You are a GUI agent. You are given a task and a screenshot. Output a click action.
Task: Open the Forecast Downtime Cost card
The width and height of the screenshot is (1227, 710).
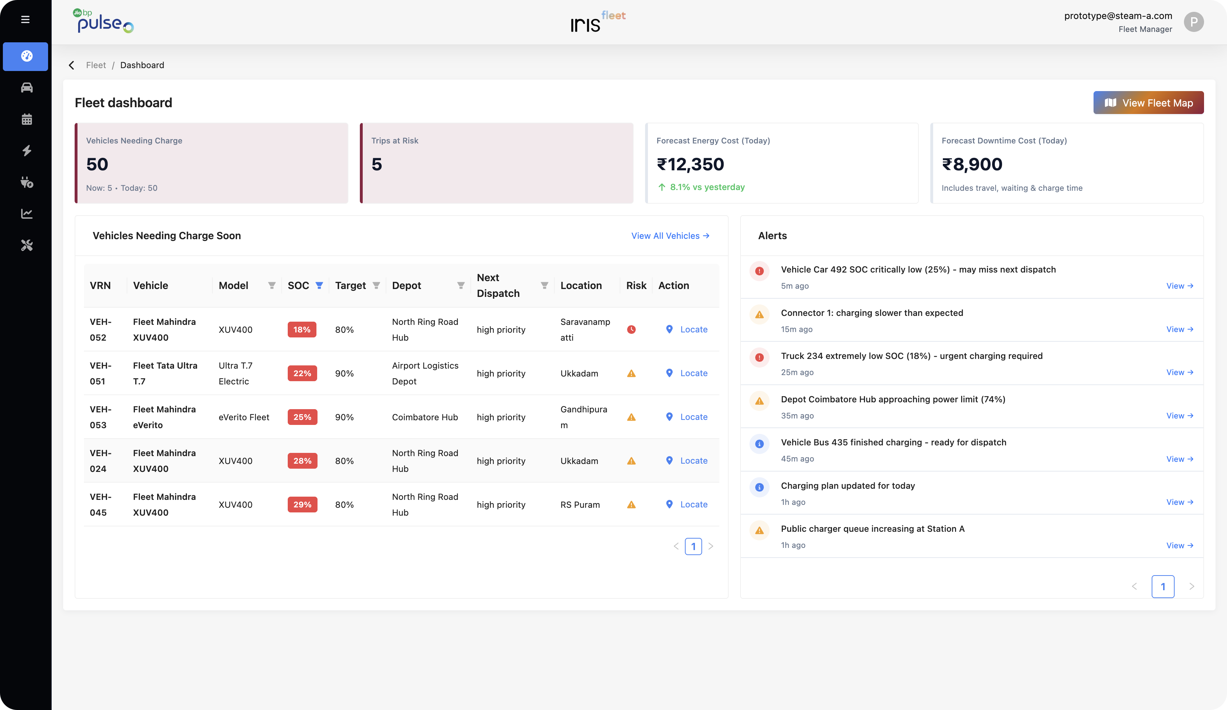[1067, 163]
